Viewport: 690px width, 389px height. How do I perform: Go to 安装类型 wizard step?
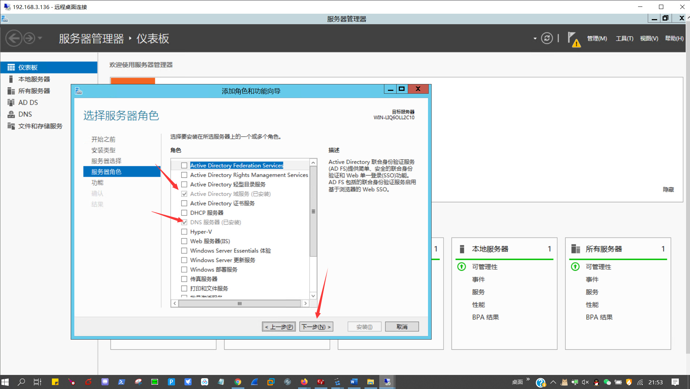click(103, 150)
